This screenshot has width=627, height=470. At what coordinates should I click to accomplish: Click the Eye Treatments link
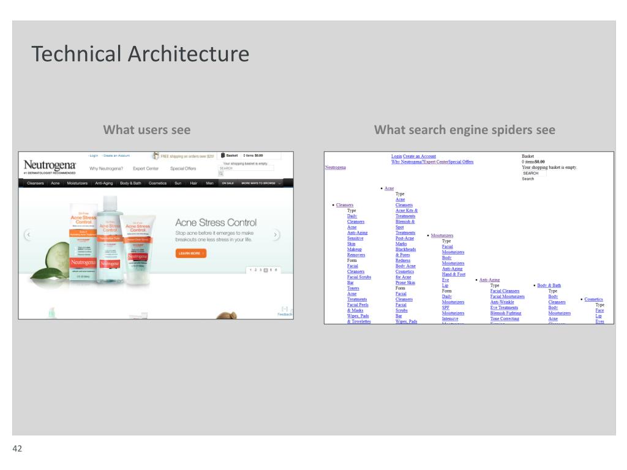tap(505, 308)
